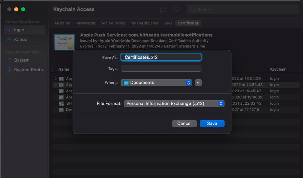Click the expiry cell showing 22:02:43
The width and height of the screenshot is (303, 178).
pyautogui.click(x=246, y=103)
